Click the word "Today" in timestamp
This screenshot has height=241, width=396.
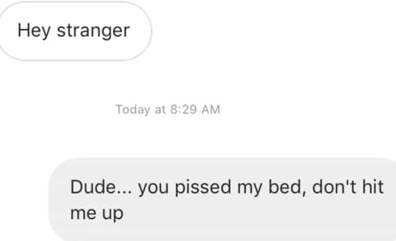point(133,110)
